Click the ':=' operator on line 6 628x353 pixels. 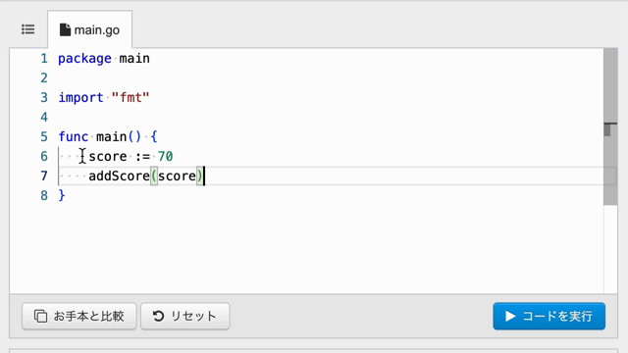pos(142,157)
